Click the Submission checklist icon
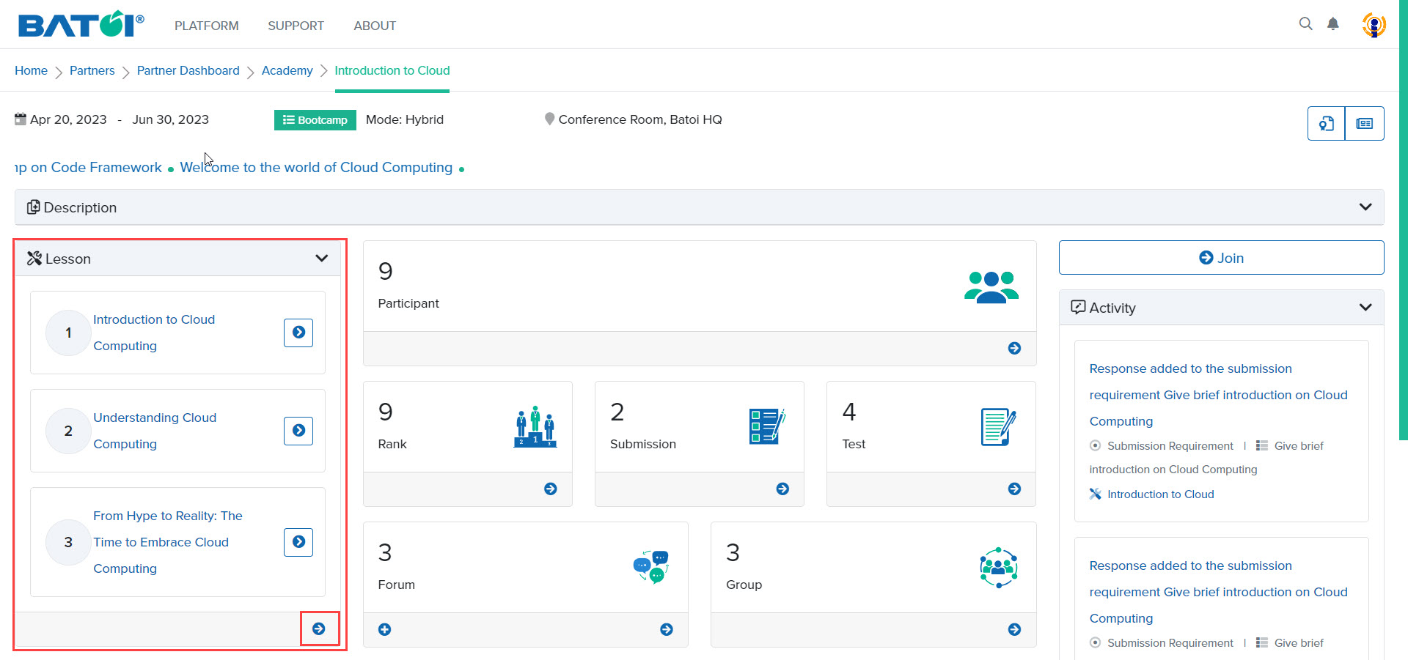The width and height of the screenshot is (1408, 660). (767, 426)
